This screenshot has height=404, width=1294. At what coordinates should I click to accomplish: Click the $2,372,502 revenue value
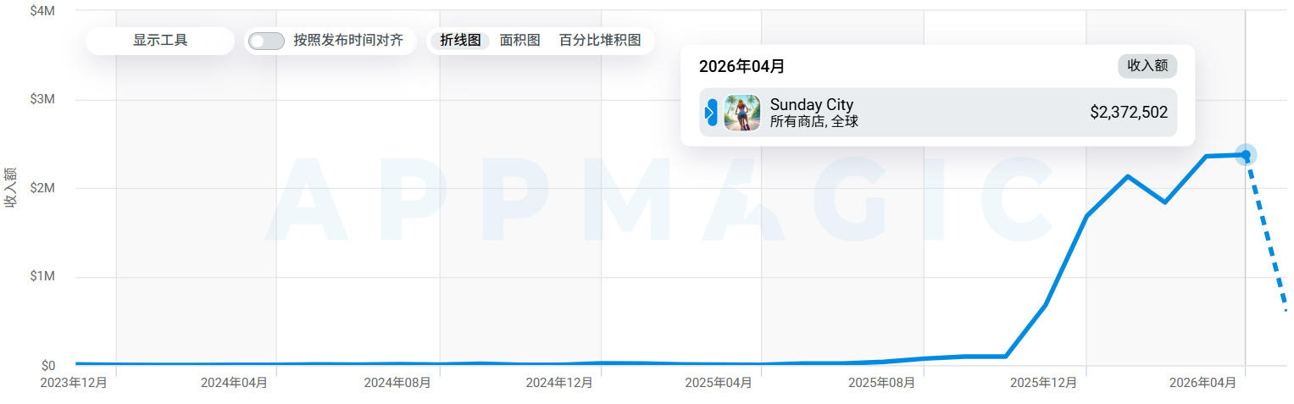1129,113
